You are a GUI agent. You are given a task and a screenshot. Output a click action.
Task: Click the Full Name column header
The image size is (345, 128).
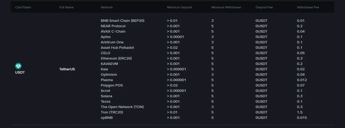(x=66, y=7)
